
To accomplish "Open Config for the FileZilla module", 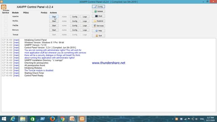I will [75, 26].
